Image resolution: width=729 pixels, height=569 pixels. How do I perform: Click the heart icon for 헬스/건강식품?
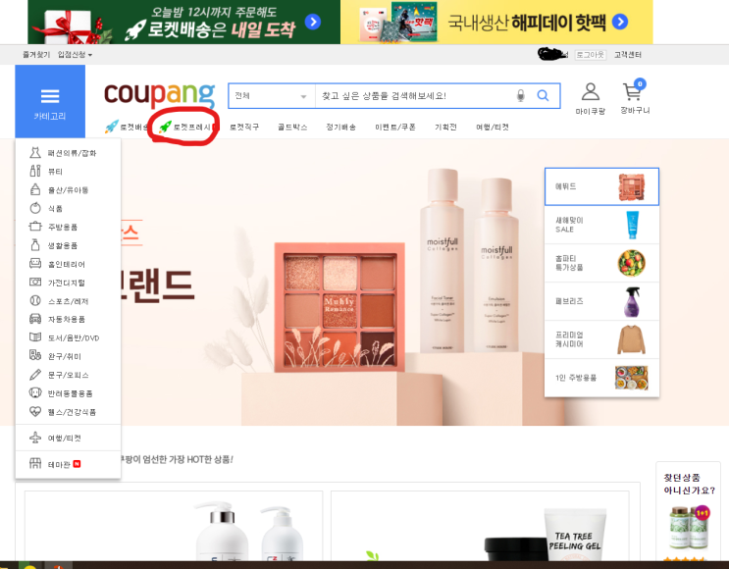coord(35,411)
